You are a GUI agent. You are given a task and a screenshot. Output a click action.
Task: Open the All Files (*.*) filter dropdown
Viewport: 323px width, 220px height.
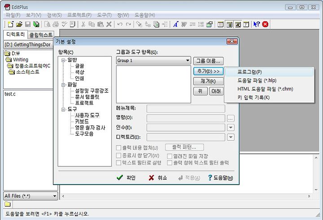(31, 196)
